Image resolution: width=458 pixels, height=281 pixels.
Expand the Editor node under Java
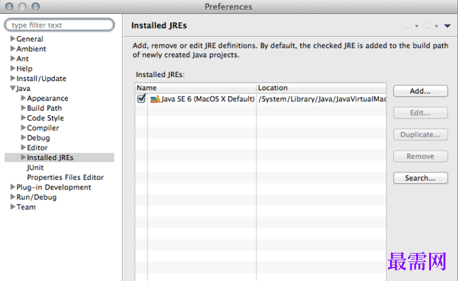click(23, 147)
